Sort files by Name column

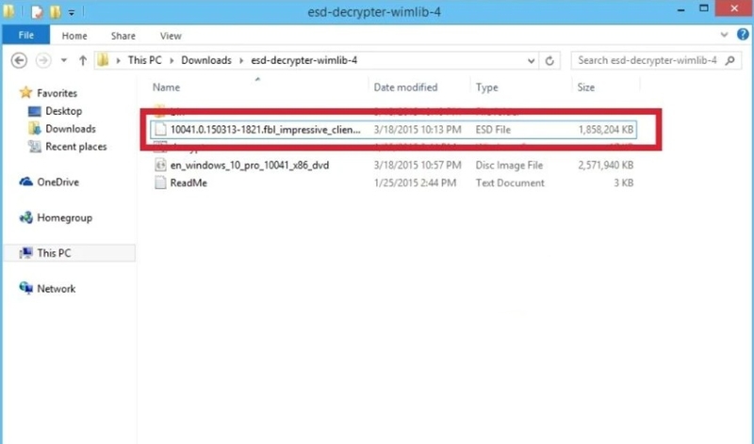pyautogui.click(x=166, y=87)
